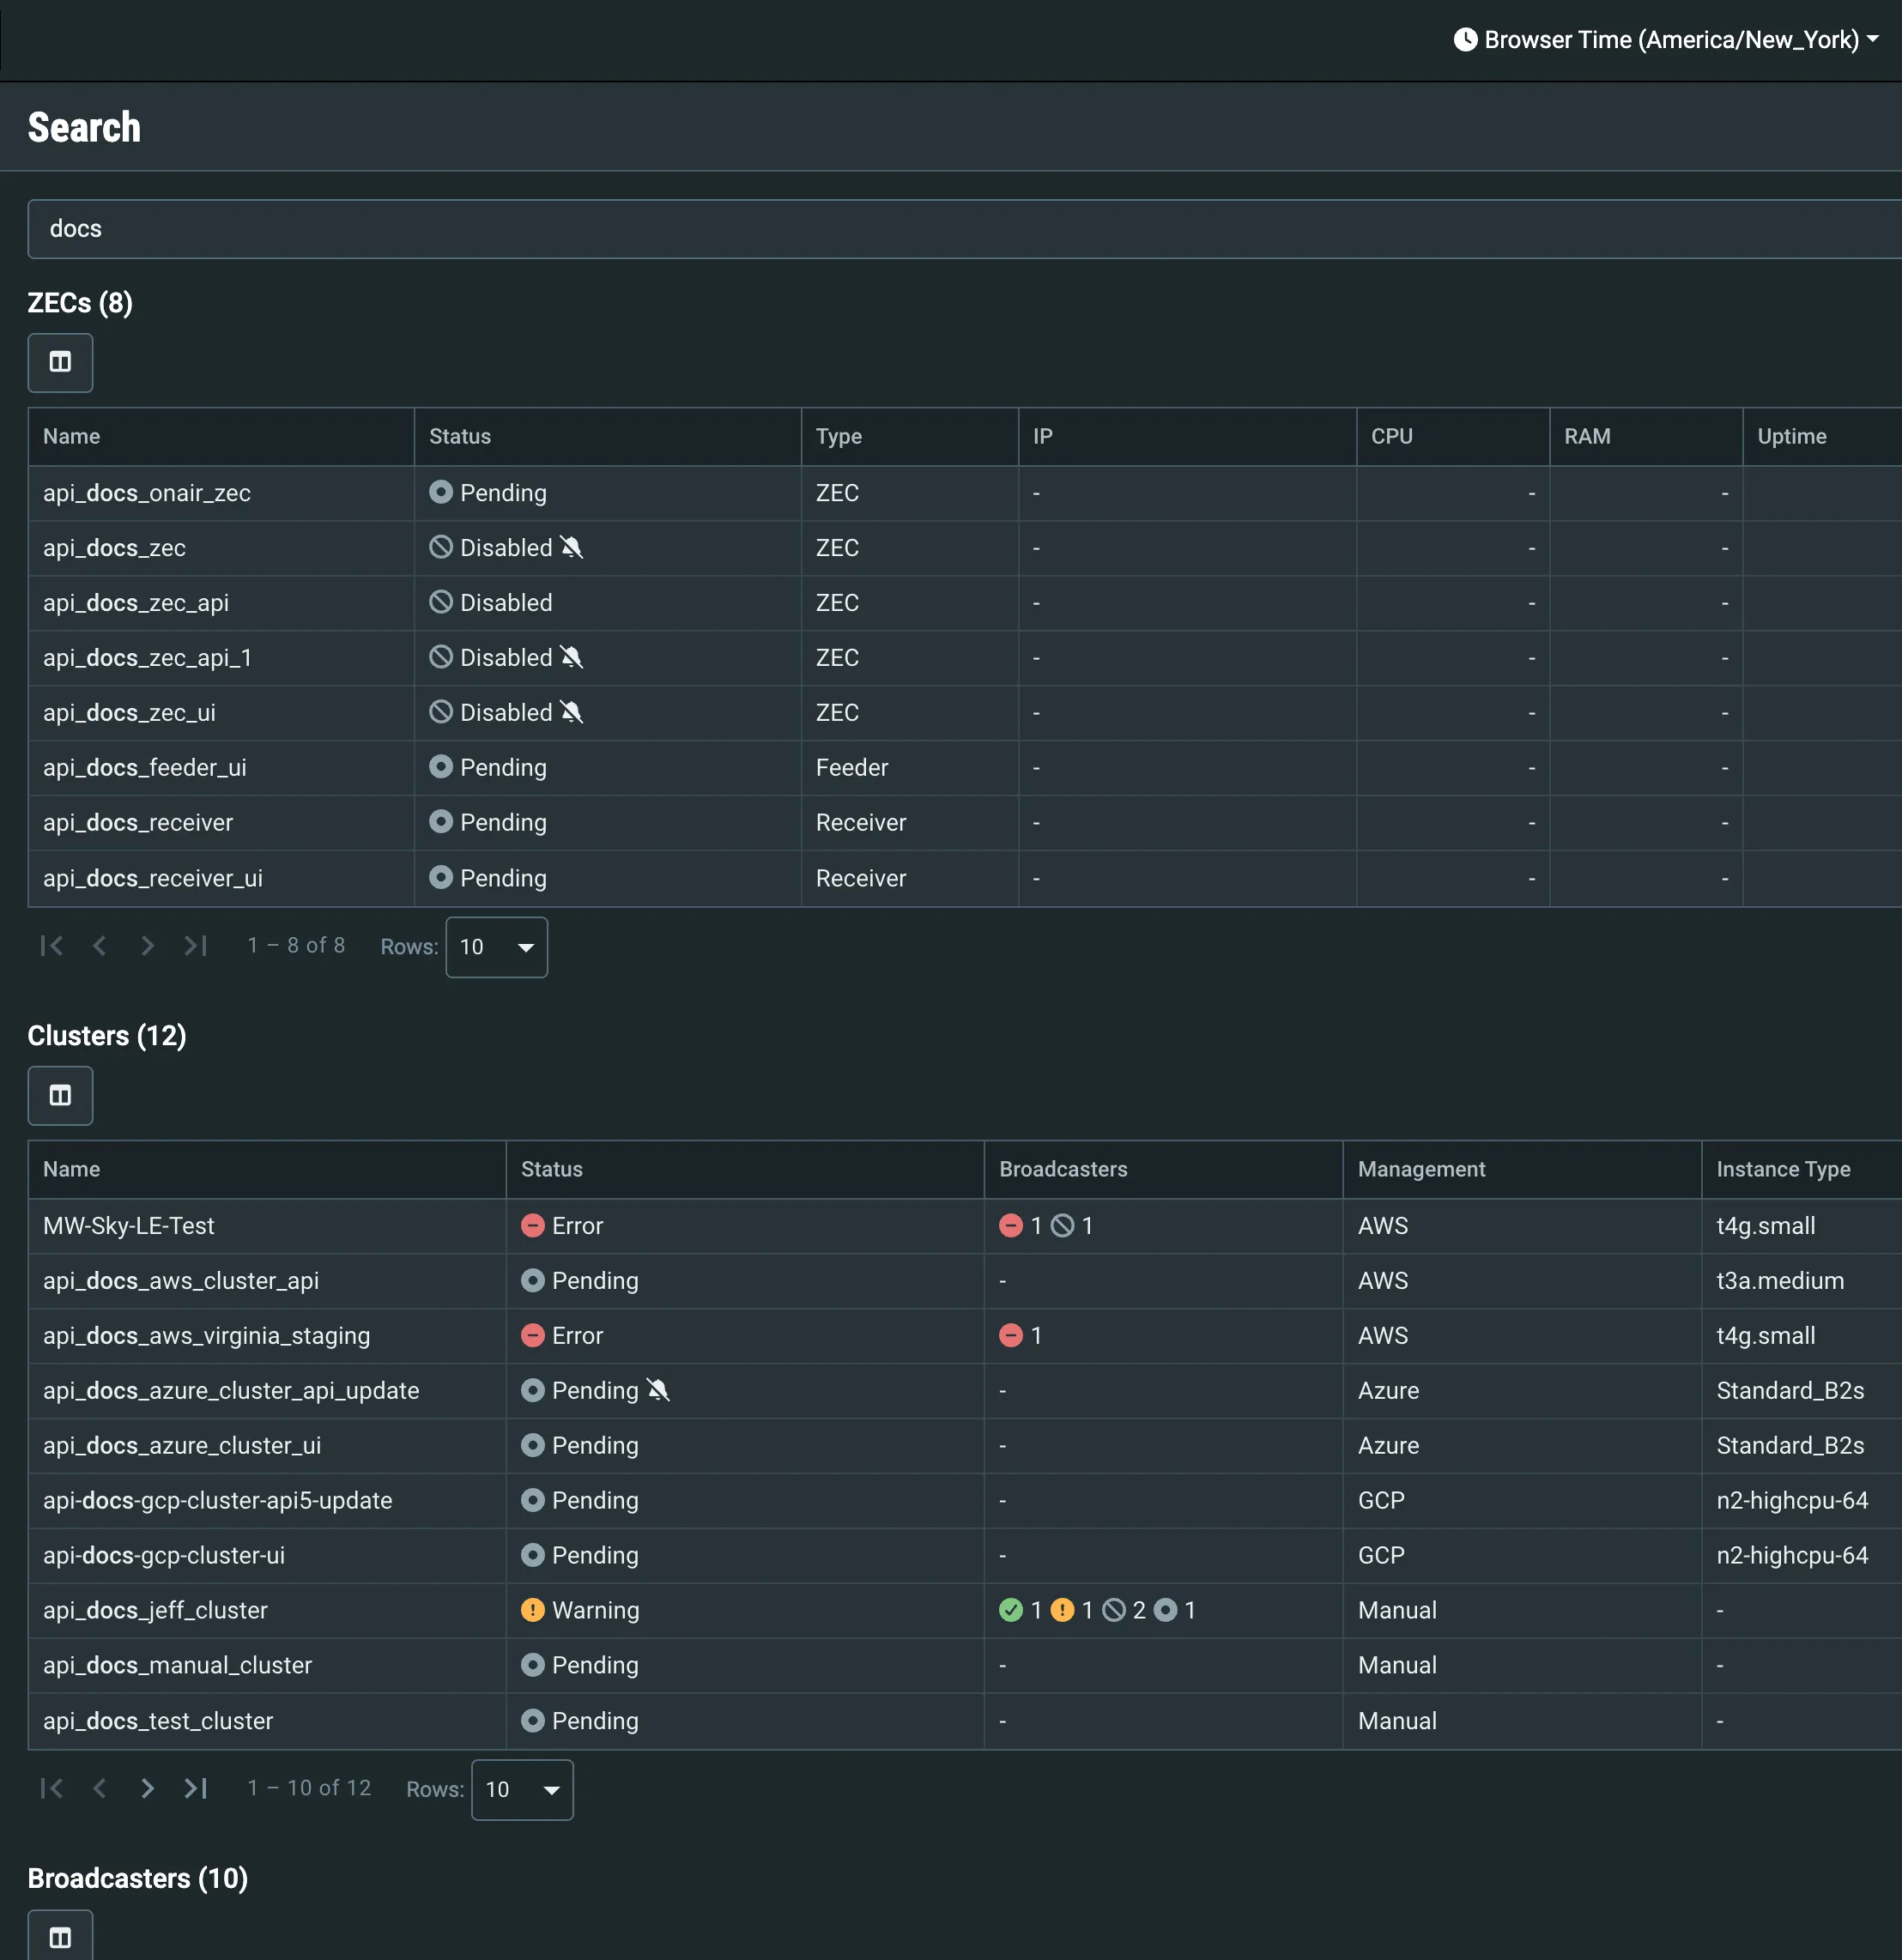The height and width of the screenshot is (1960, 1902).
Task: Open the Clusters column chooser button
Action: pyautogui.click(x=60, y=1095)
